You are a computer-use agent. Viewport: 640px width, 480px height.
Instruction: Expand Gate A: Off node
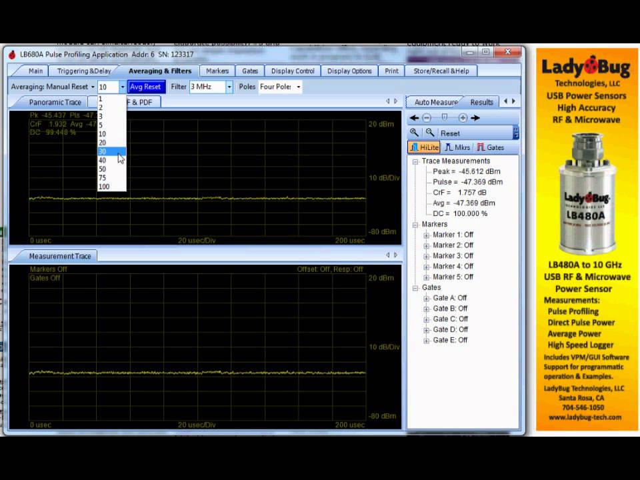click(427, 299)
